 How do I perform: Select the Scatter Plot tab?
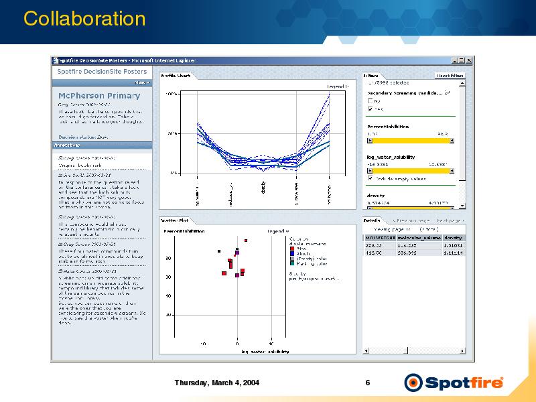pos(174,220)
